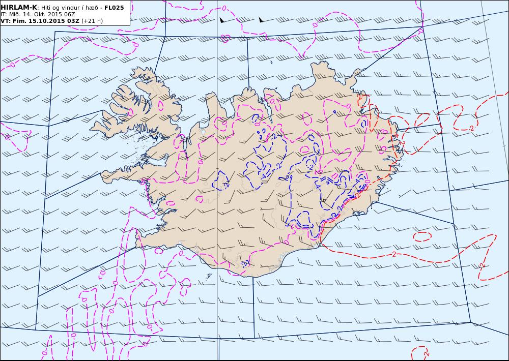
Task: Click the "VT: Fim. 15.10.2015 03Z" valid time
Action: tap(40, 21)
